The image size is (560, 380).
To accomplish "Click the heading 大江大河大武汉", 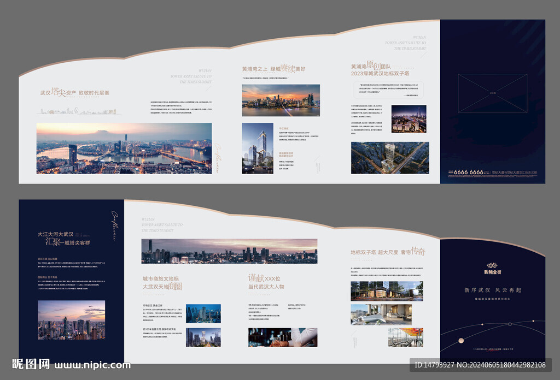I will pyautogui.click(x=55, y=234).
